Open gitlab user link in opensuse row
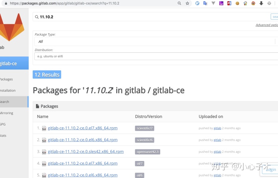 point(217,152)
